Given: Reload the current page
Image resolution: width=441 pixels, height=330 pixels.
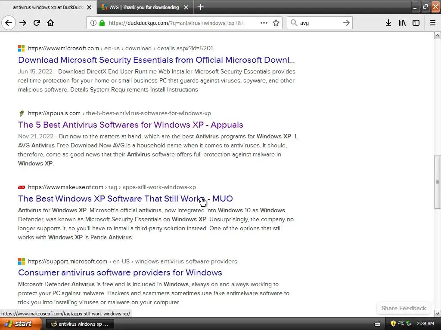Looking at the screenshot, I should coord(37,23).
